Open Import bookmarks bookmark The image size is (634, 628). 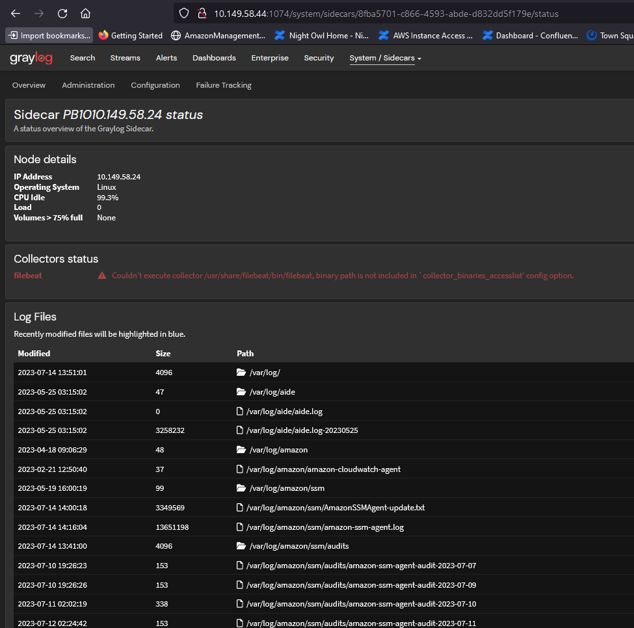[49, 36]
